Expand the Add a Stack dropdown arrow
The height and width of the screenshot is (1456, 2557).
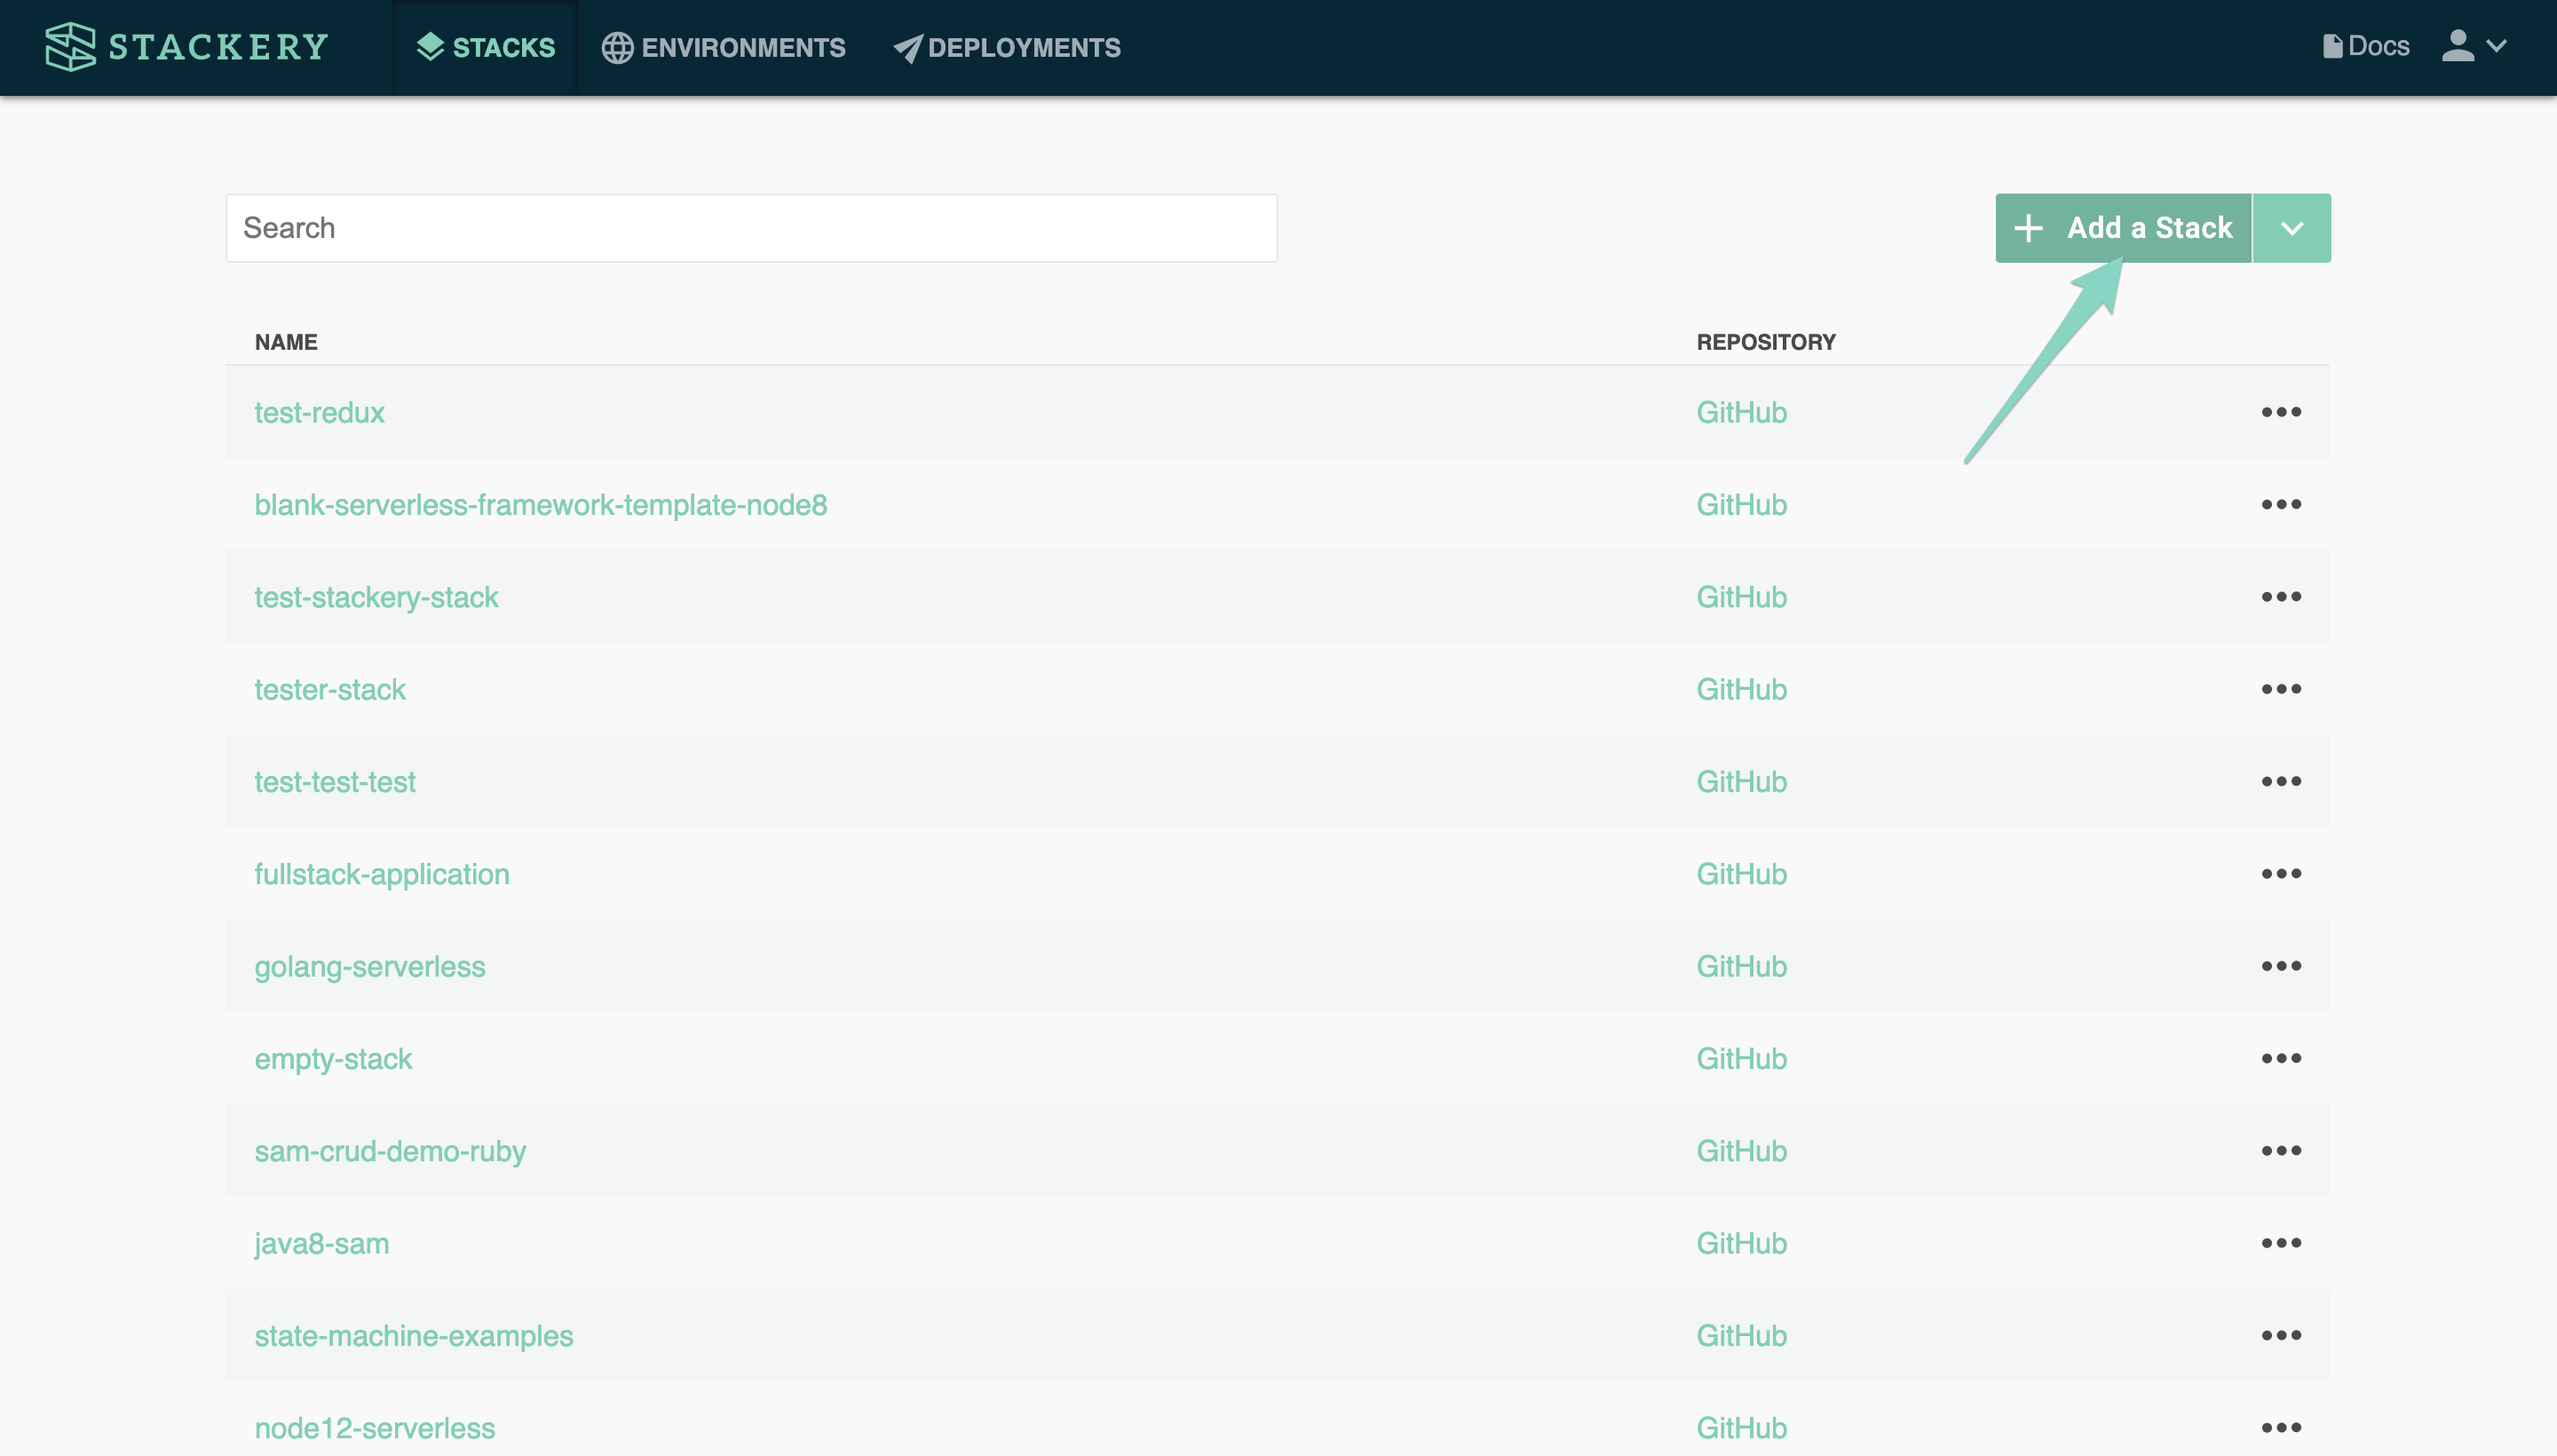[x=2291, y=228]
